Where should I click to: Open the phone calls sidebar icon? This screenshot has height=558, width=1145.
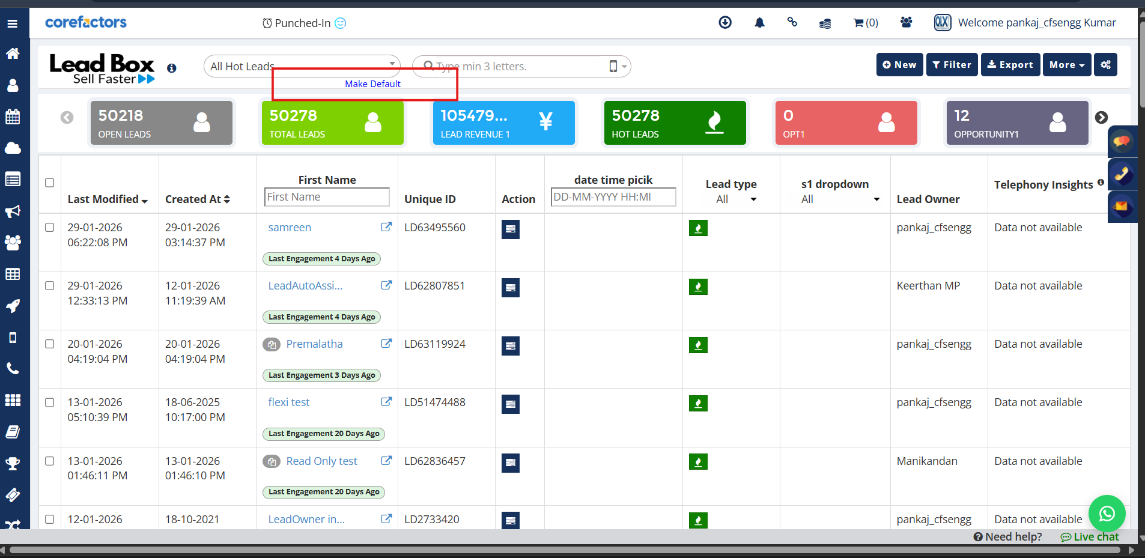(x=13, y=368)
